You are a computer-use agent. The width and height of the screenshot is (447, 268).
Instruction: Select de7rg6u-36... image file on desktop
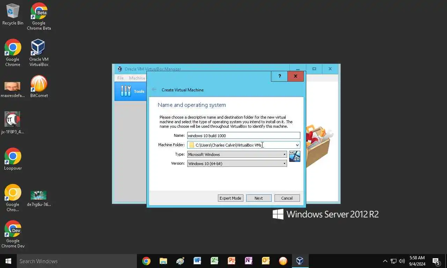pyautogui.click(x=39, y=199)
